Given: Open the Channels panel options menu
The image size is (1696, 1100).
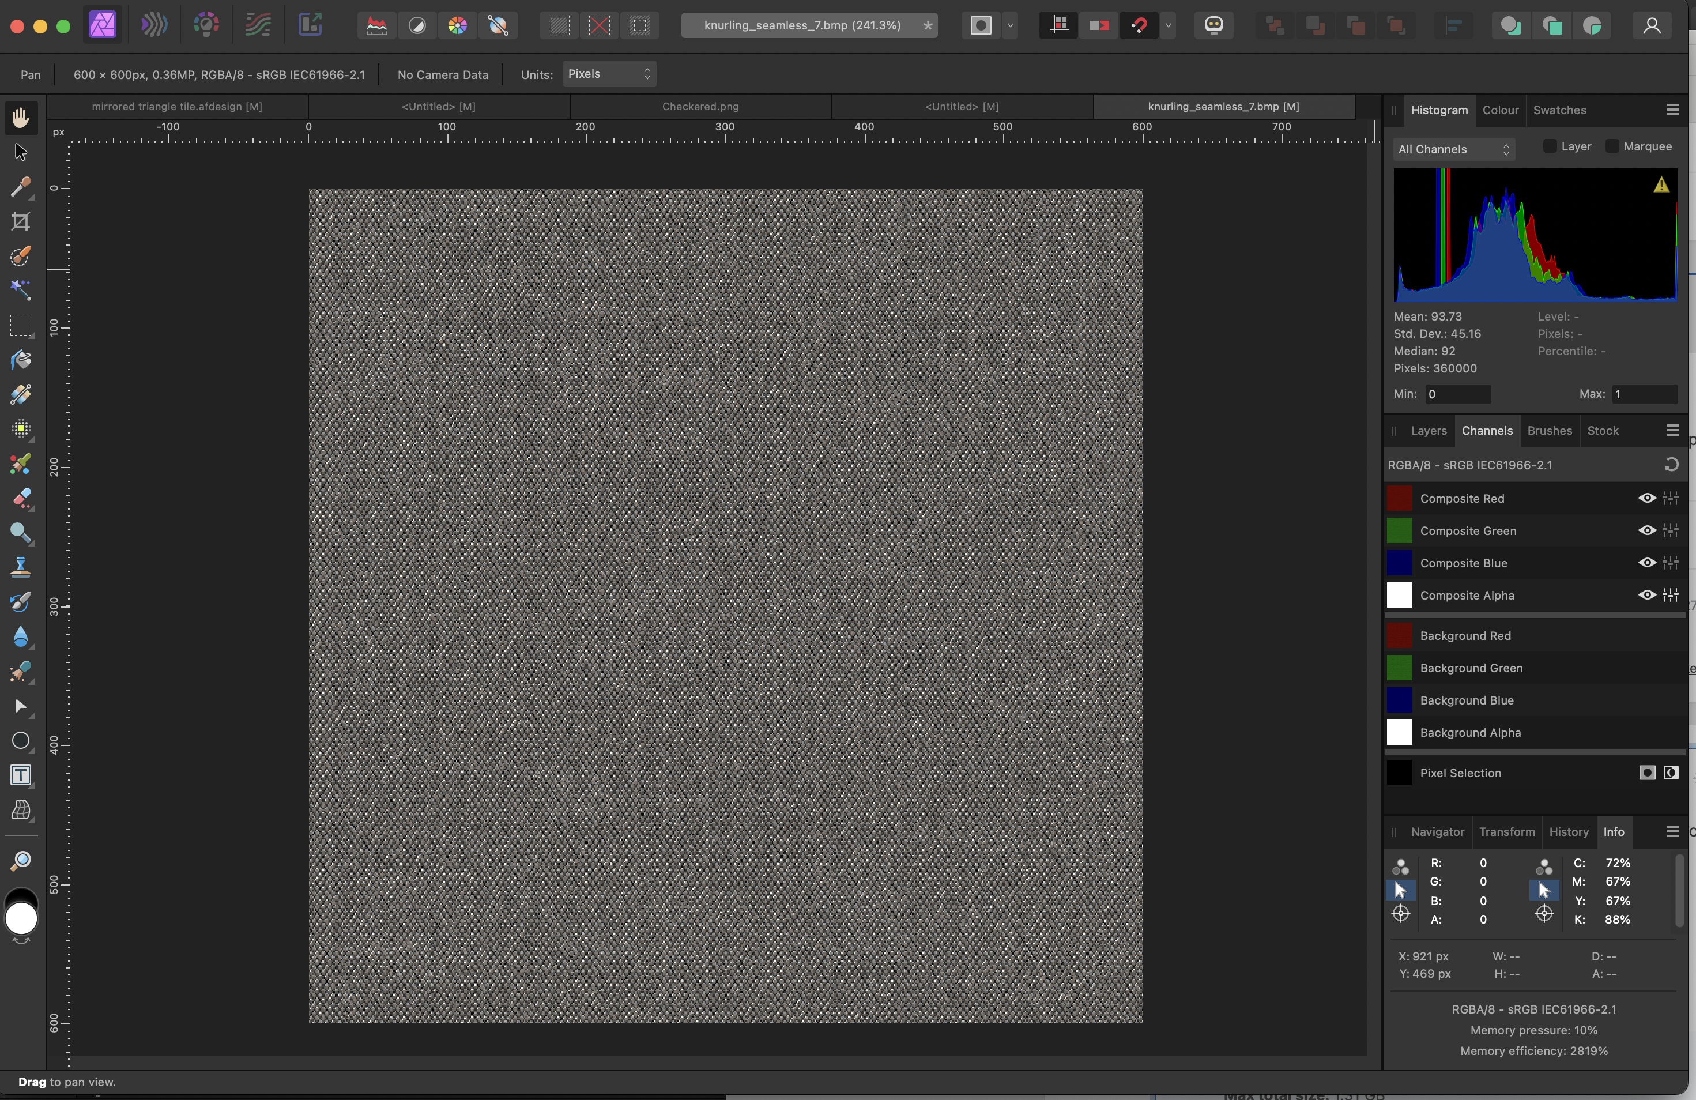Looking at the screenshot, I should 1672,430.
